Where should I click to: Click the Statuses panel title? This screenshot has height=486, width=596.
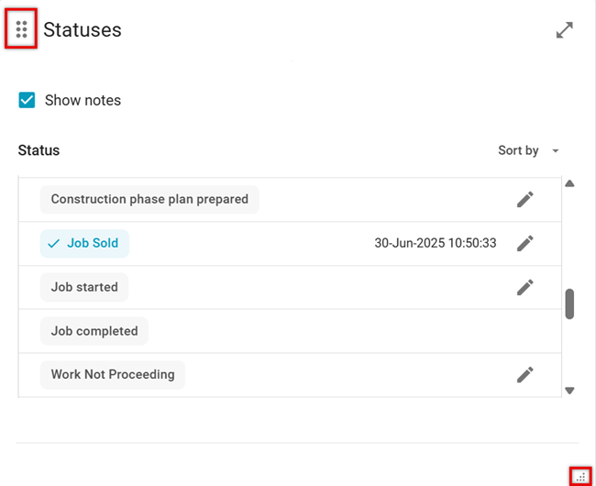83,30
